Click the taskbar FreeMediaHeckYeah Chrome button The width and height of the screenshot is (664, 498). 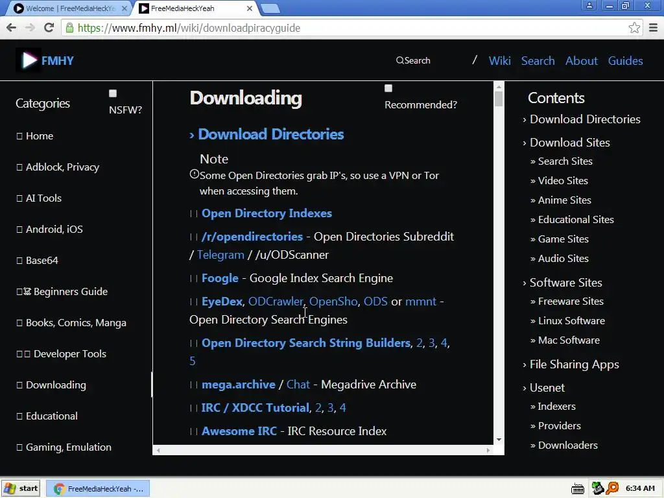97,489
